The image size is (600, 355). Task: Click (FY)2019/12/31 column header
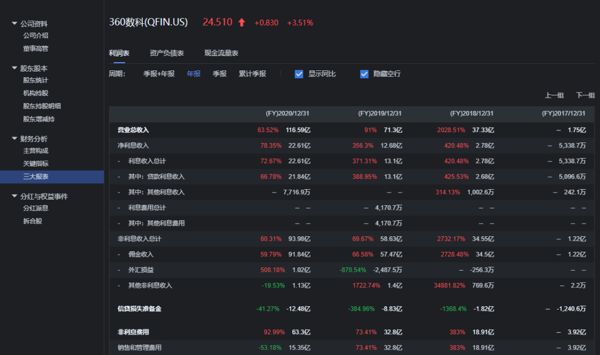coord(379,114)
